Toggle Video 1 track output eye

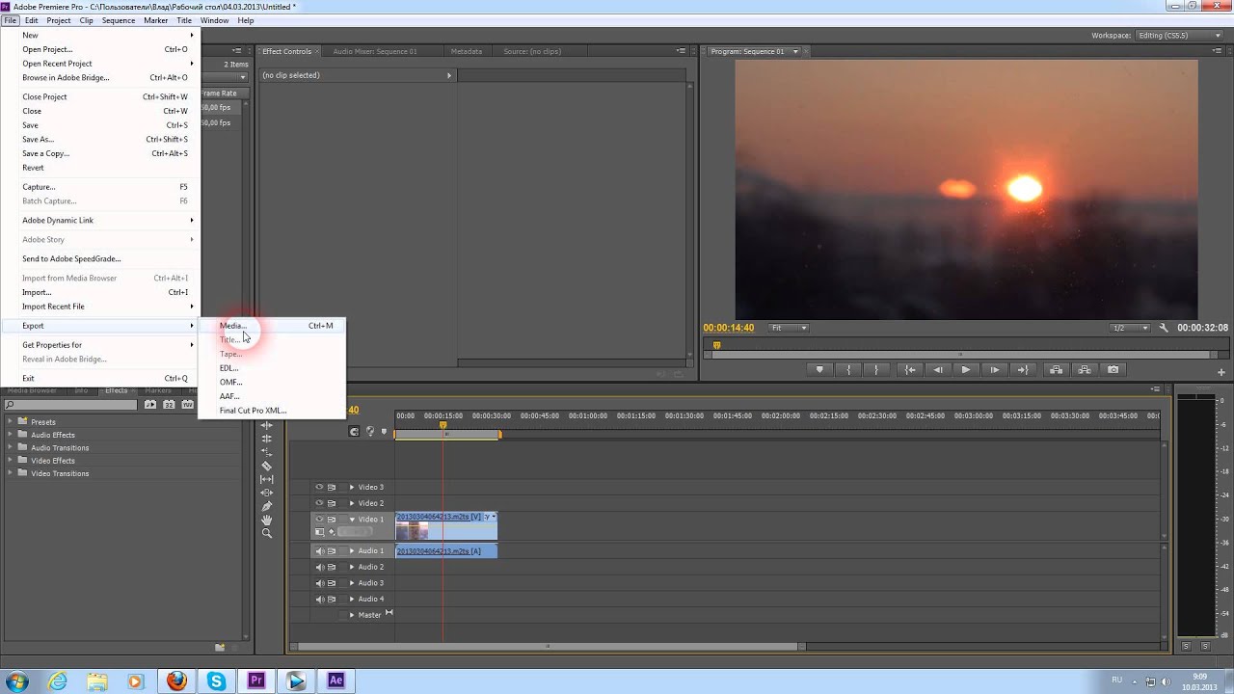point(319,519)
